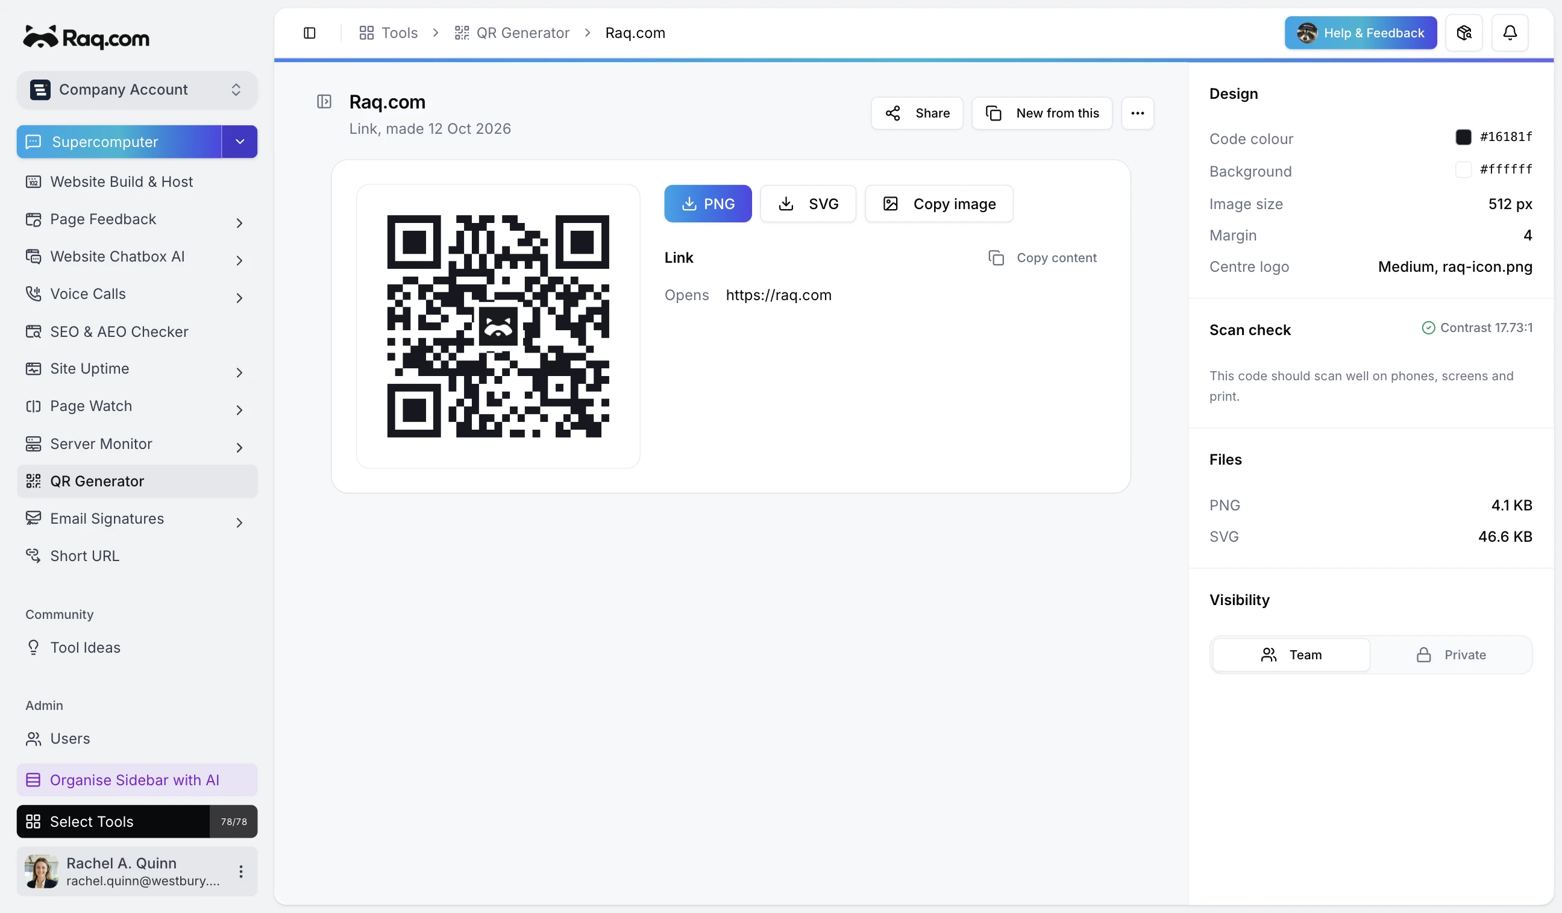Screen dimensions: 1562x913
Task: Click the https://raq.com link text
Action: pyautogui.click(x=779, y=295)
